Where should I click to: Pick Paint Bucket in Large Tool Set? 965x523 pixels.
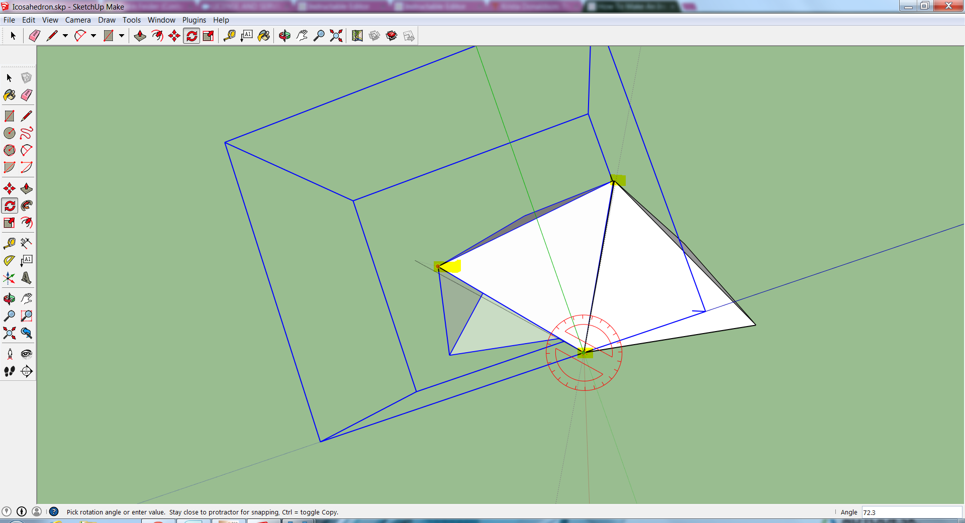[10, 95]
